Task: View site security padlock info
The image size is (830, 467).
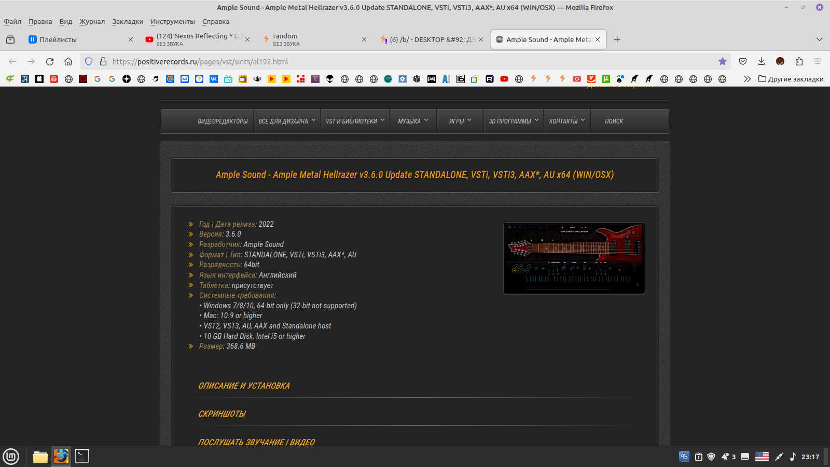Action: [103, 61]
